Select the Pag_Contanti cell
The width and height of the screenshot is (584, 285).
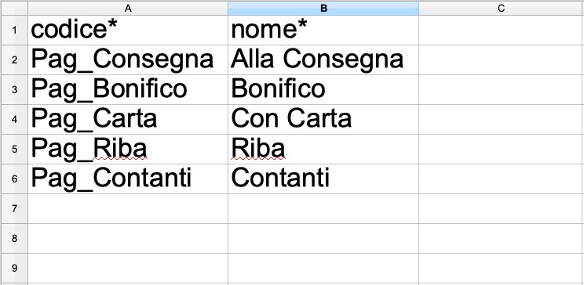click(128, 179)
